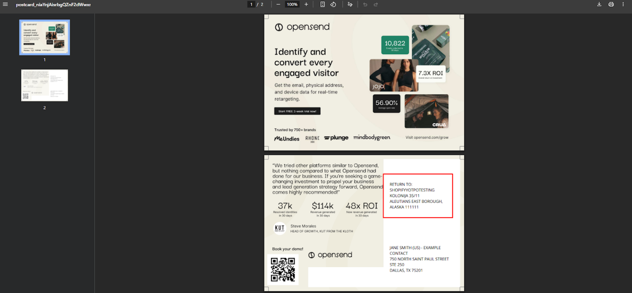Click the DALLAS, TX 75201 address line
The image size is (632, 293).
(406, 270)
